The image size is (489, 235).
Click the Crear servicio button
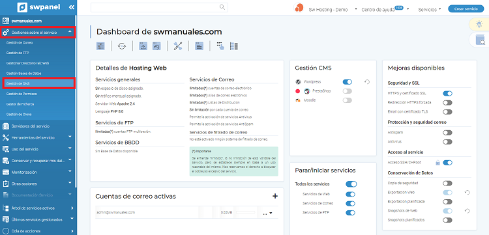[x=466, y=9]
